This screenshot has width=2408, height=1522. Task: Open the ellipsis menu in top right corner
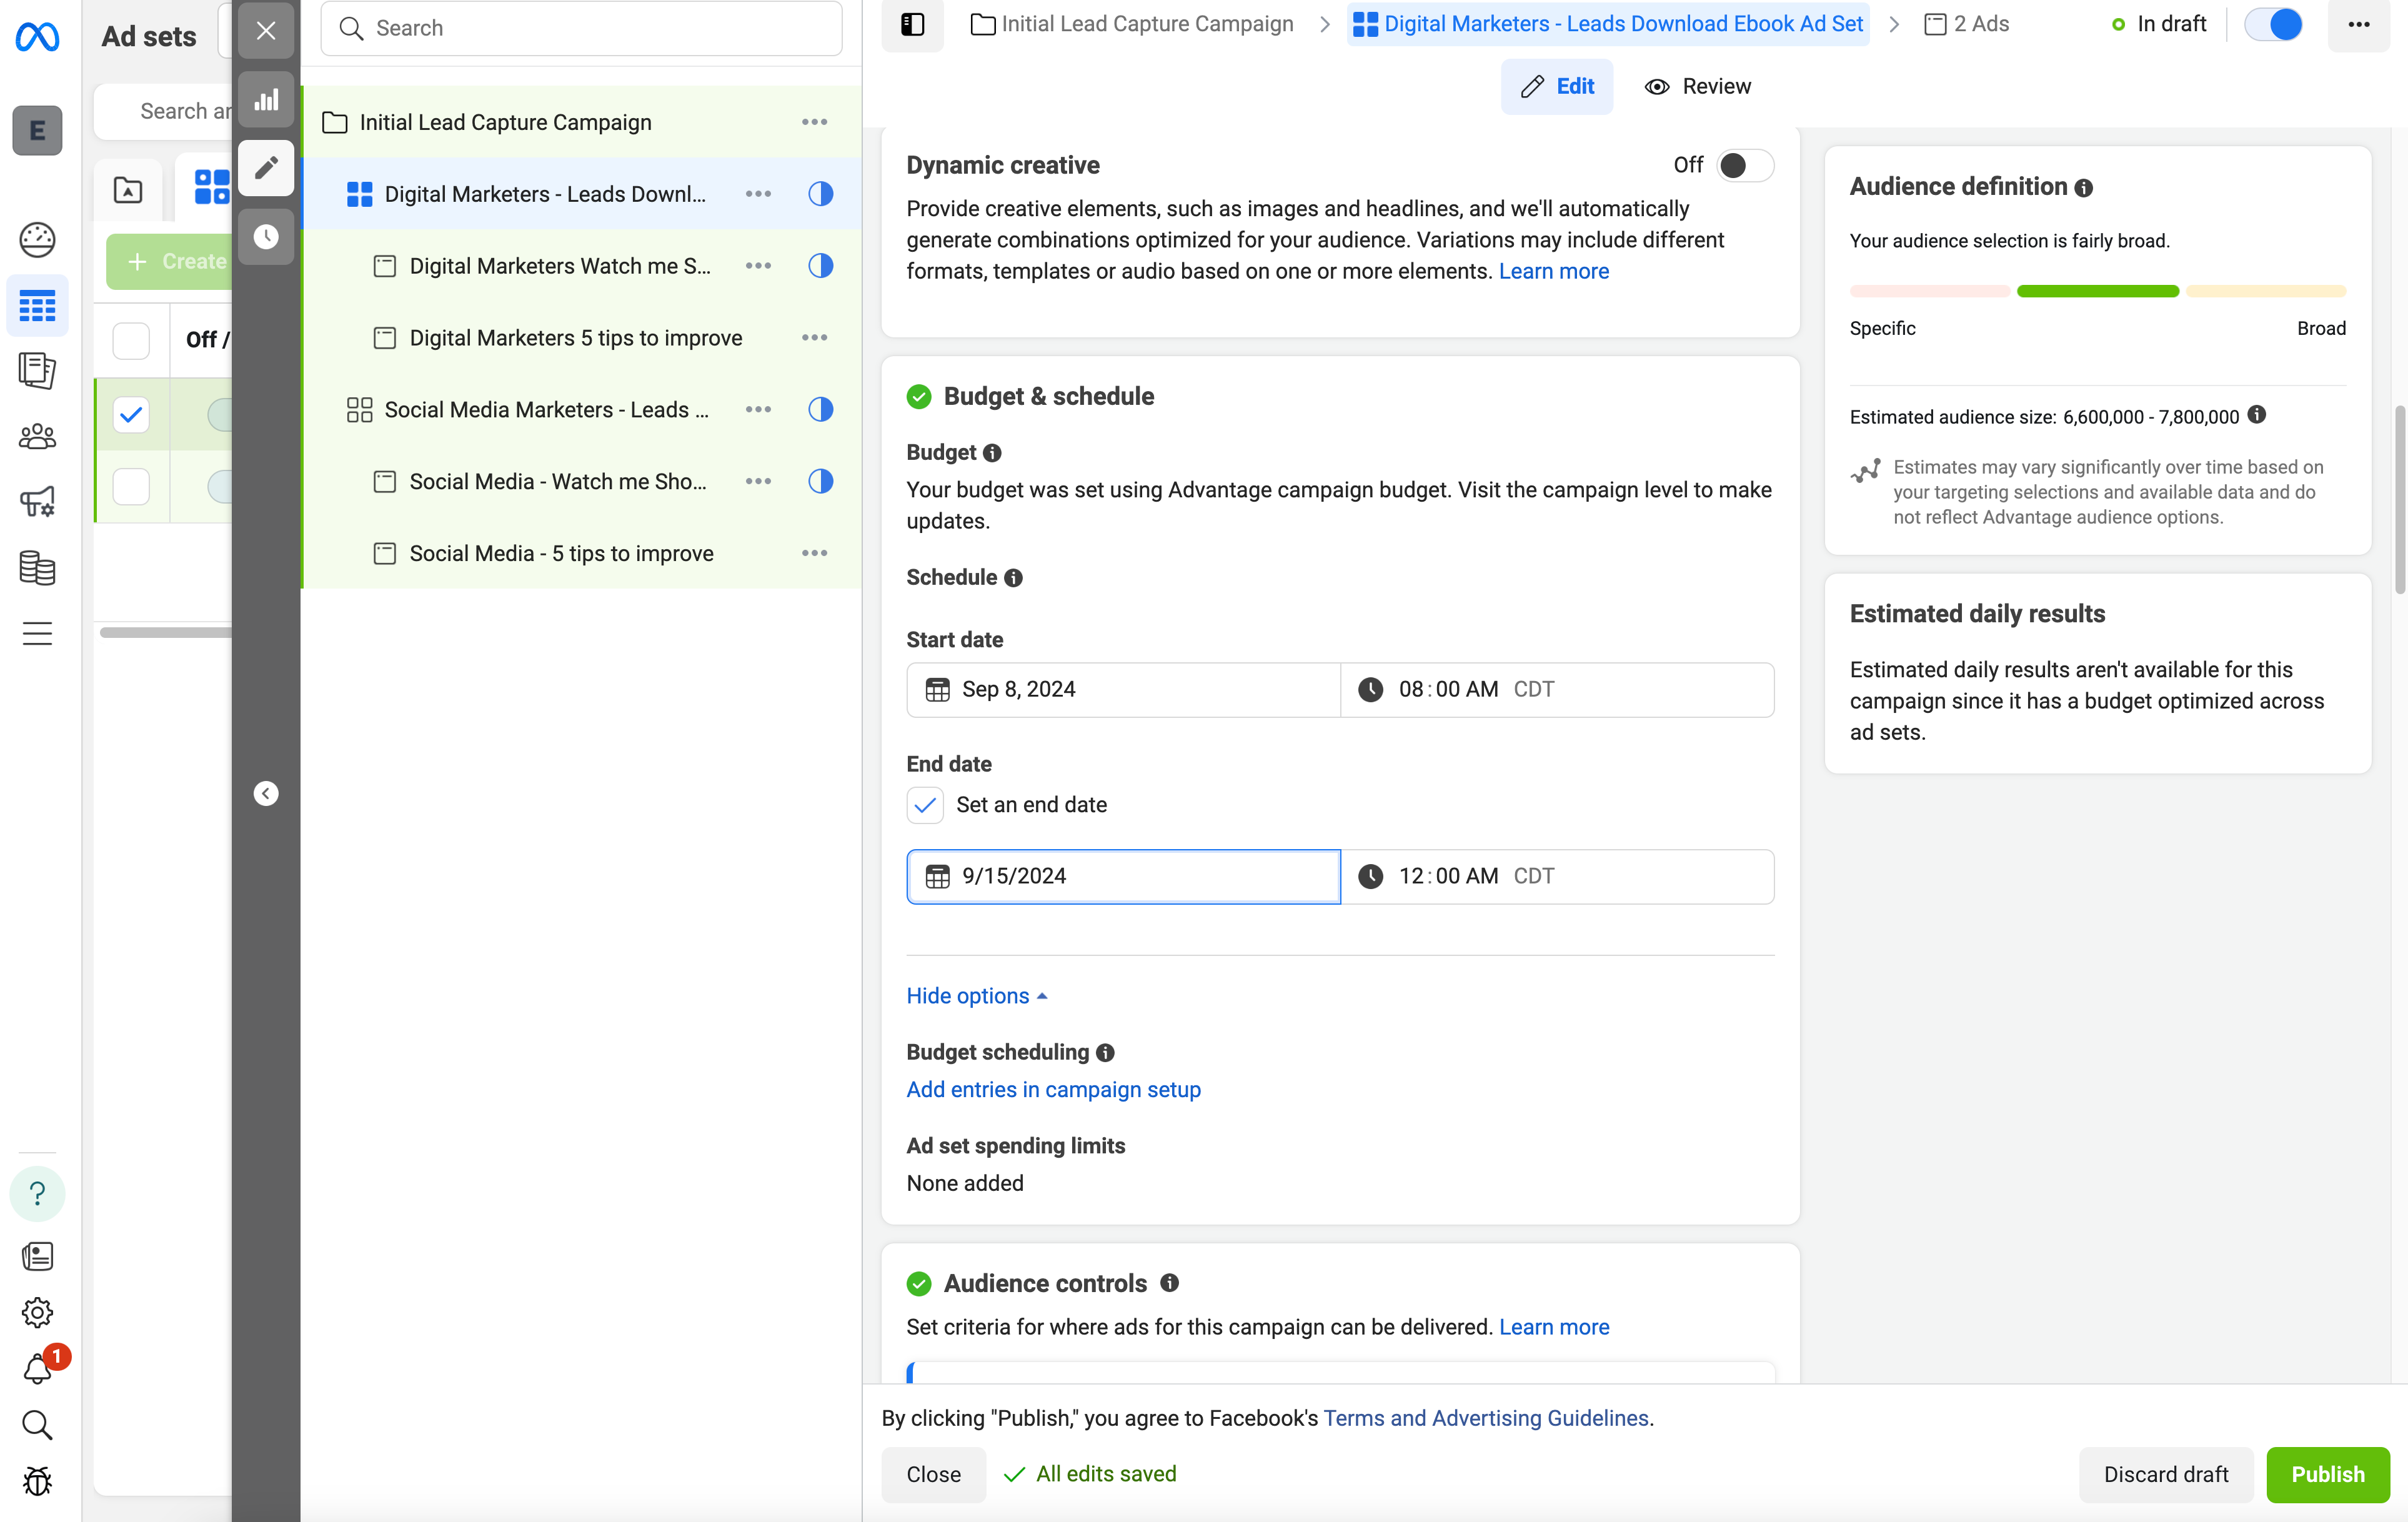(2358, 24)
